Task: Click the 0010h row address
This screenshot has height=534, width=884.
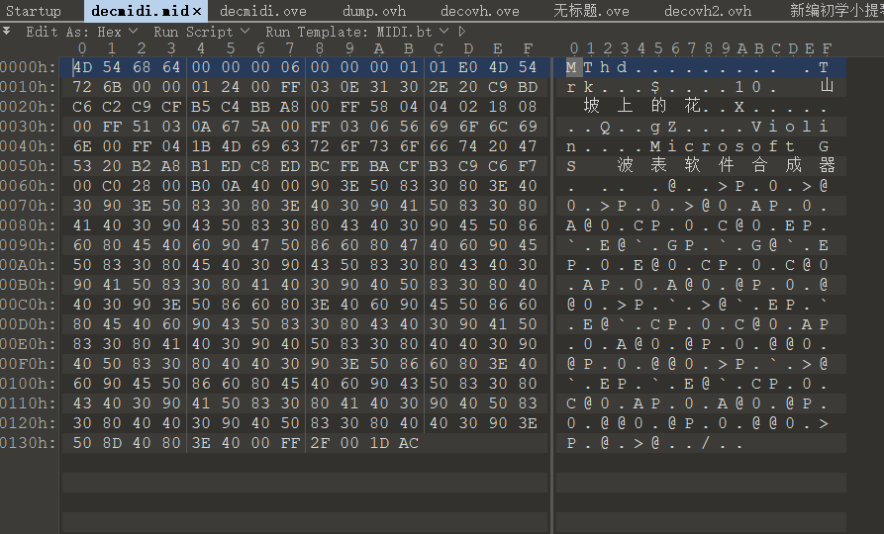Action: click(28, 87)
